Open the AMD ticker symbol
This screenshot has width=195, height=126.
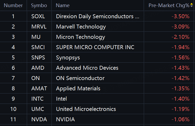tap(38, 68)
